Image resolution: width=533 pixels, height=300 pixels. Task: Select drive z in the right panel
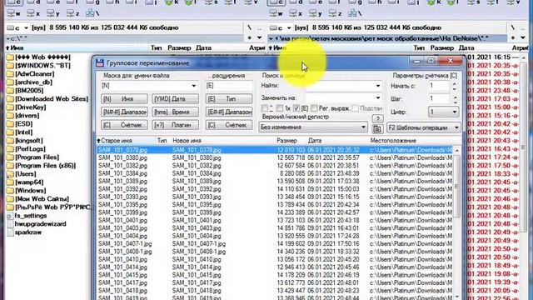(x=335, y=13)
